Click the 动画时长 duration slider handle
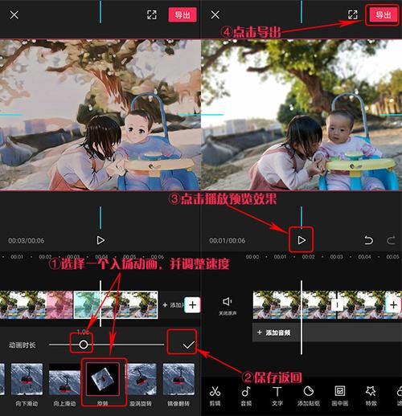The width and height of the screenshot is (402, 416). point(84,345)
